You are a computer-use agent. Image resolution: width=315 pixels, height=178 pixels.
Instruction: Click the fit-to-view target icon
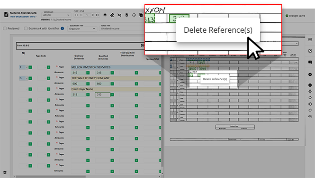coord(310,91)
